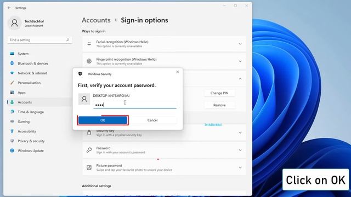Click the Network wifi icon
The width and height of the screenshot is (351, 197).
tap(12, 73)
